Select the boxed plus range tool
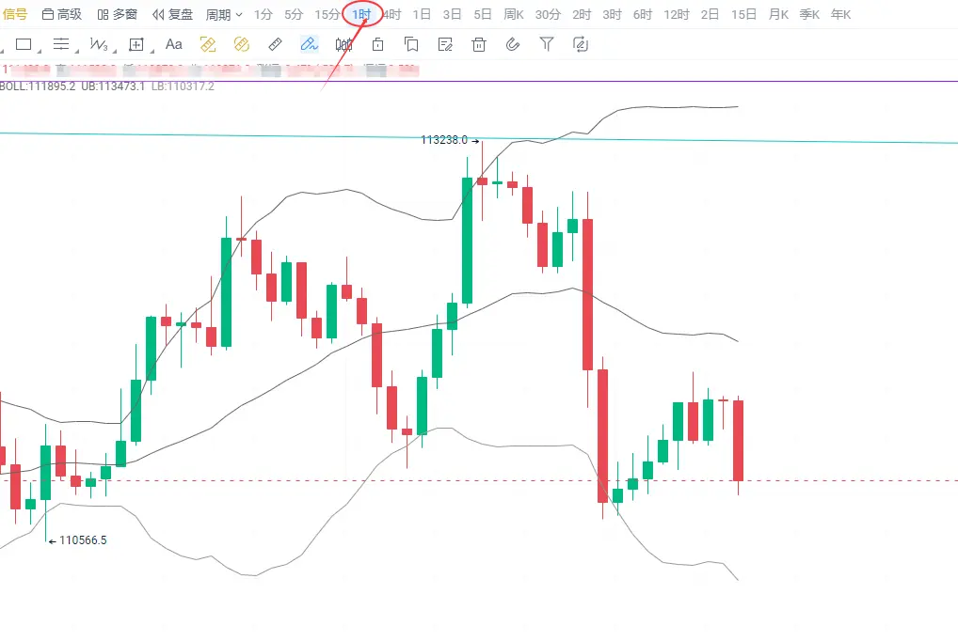This screenshot has height=641, width=958. click(x=136, y=44)
